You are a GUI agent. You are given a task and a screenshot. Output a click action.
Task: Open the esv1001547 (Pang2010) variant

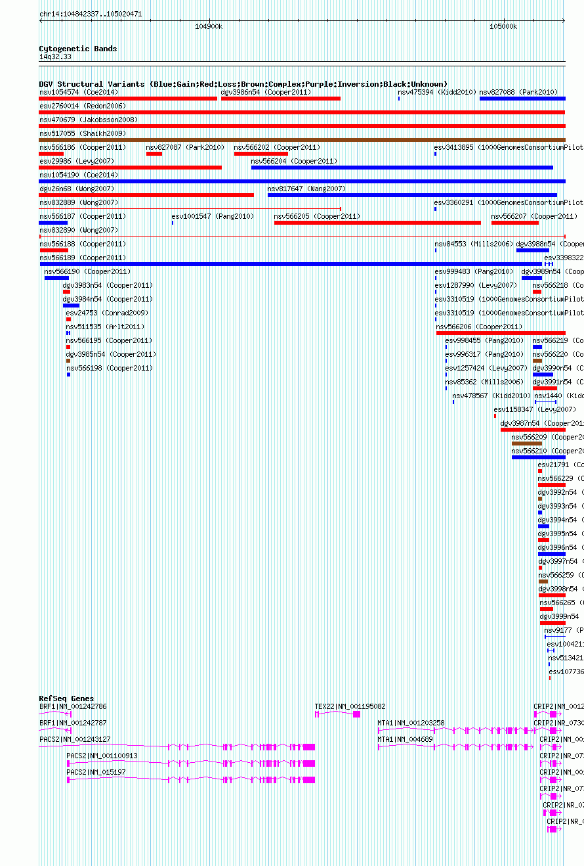point(213,216)
